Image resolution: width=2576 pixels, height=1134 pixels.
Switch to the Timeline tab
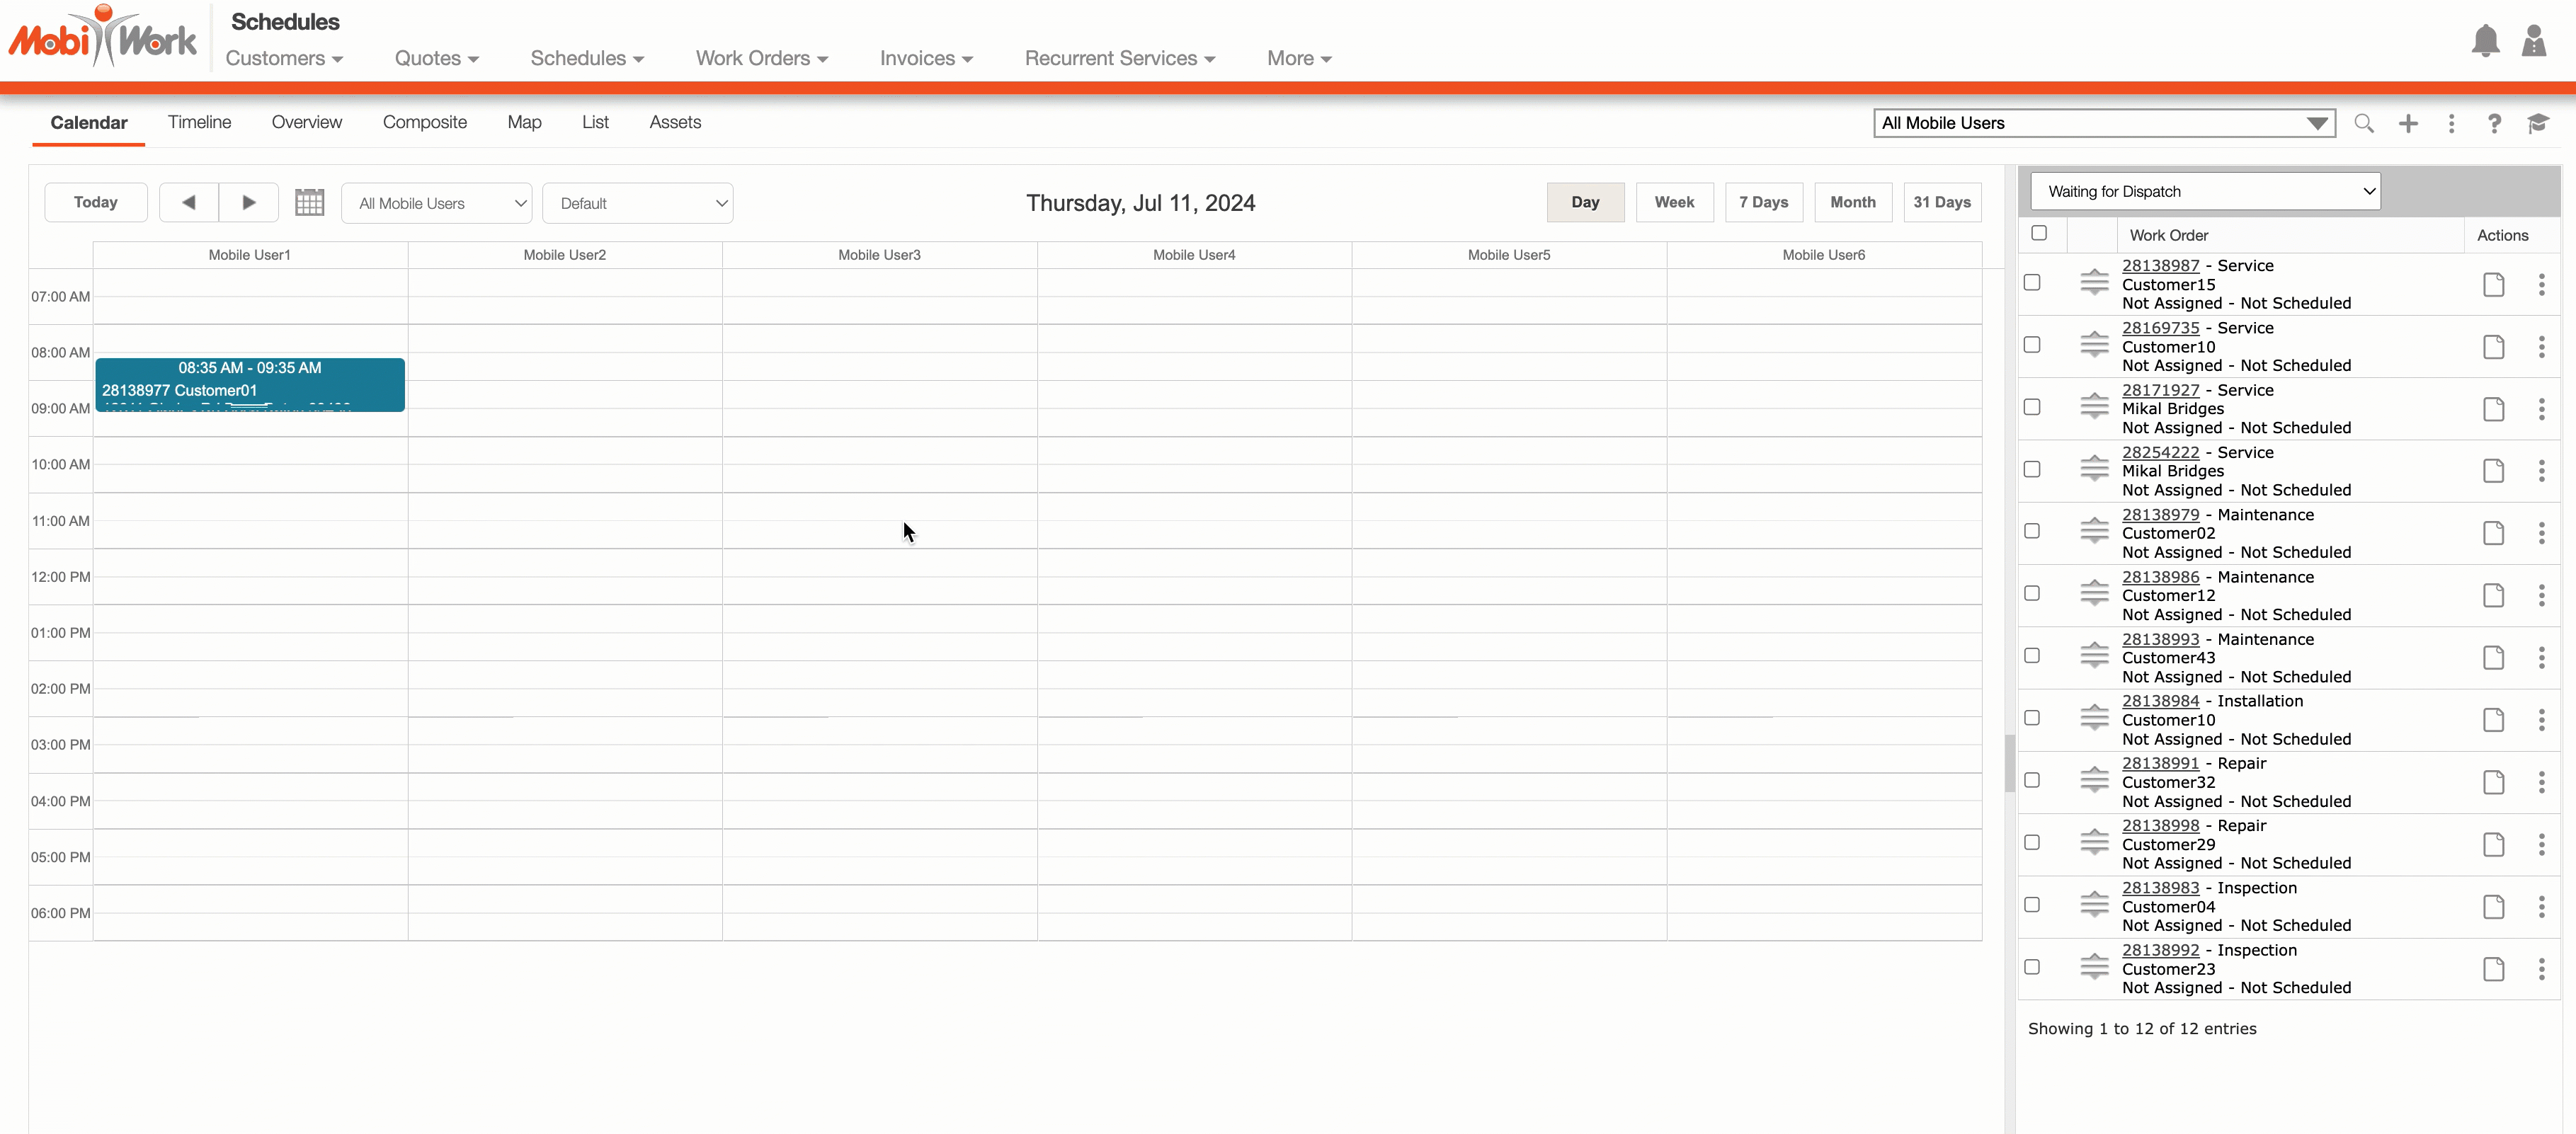click(199, 122)
